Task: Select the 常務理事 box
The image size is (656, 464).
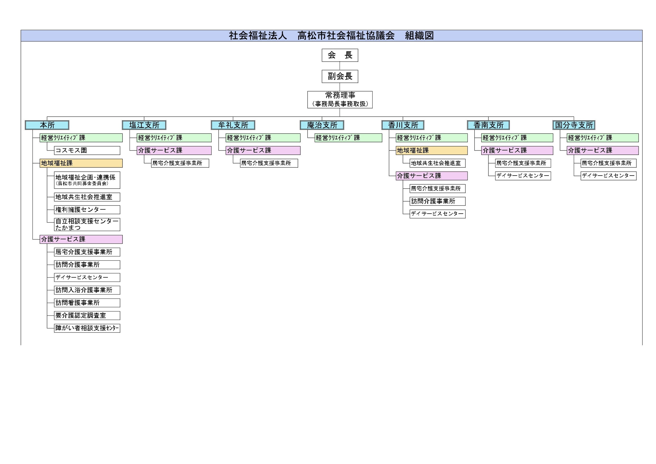Action: coord(340,99)
